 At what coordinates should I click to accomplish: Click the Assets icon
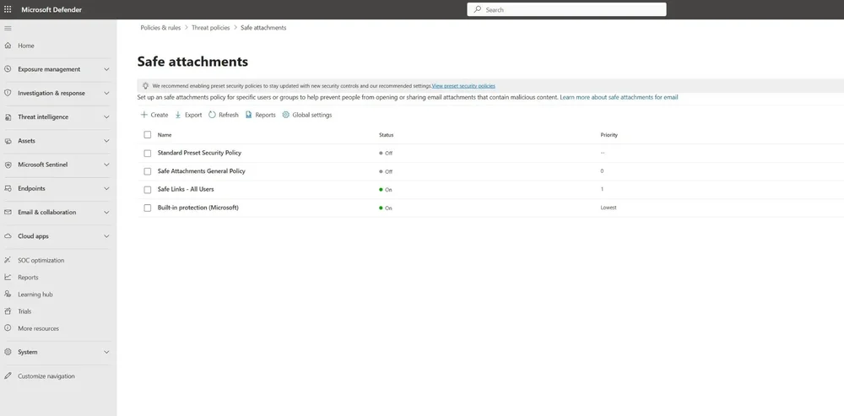point(8,141)
